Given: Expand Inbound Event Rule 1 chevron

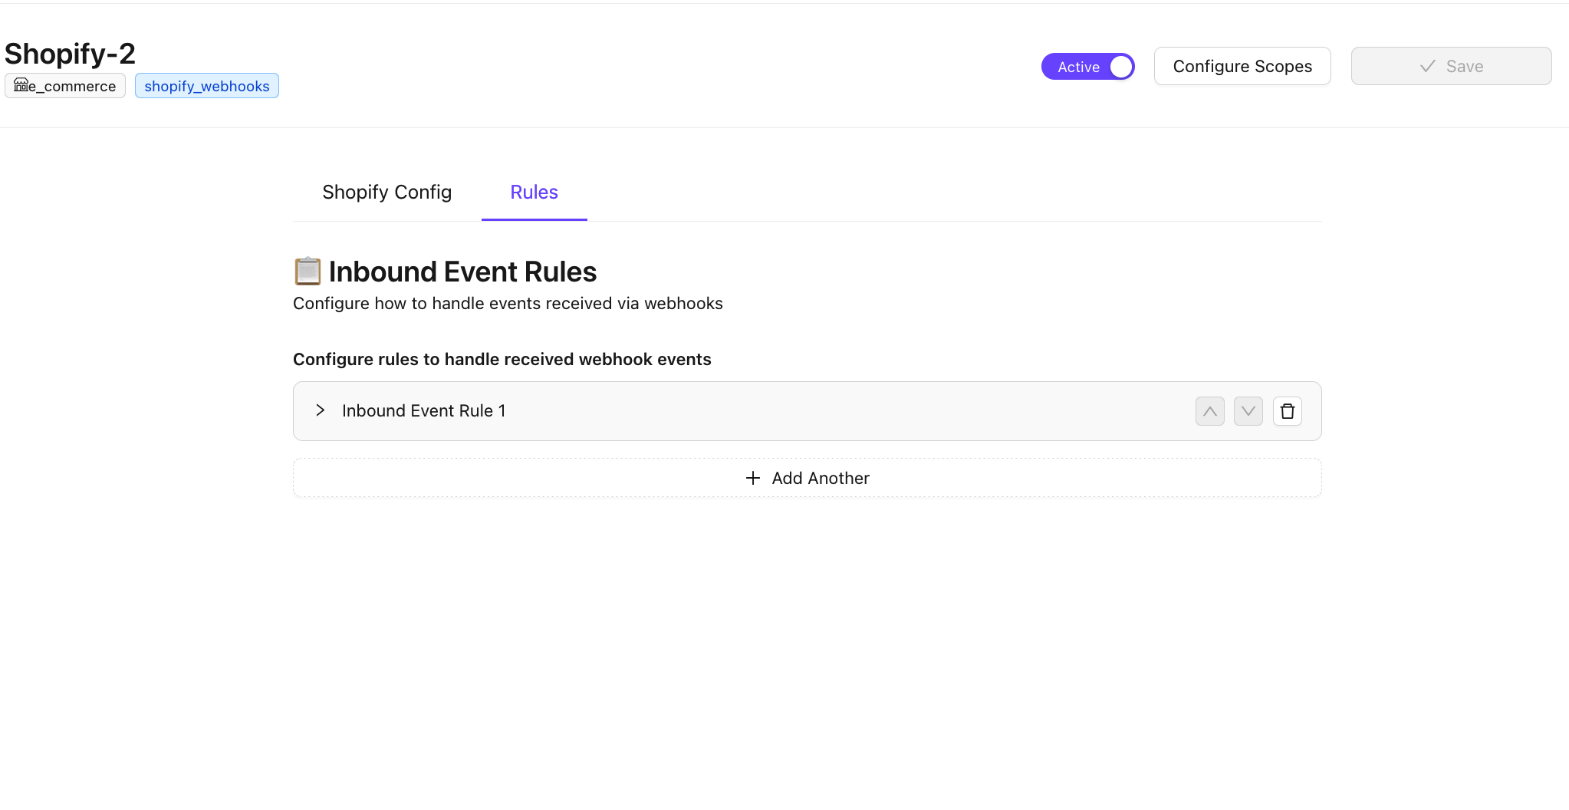Looking at the screenshot, I should 321,410.
